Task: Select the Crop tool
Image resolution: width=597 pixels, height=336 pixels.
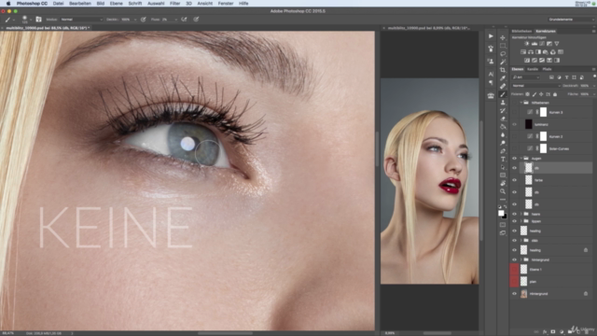Action: (x=503, y=70)
